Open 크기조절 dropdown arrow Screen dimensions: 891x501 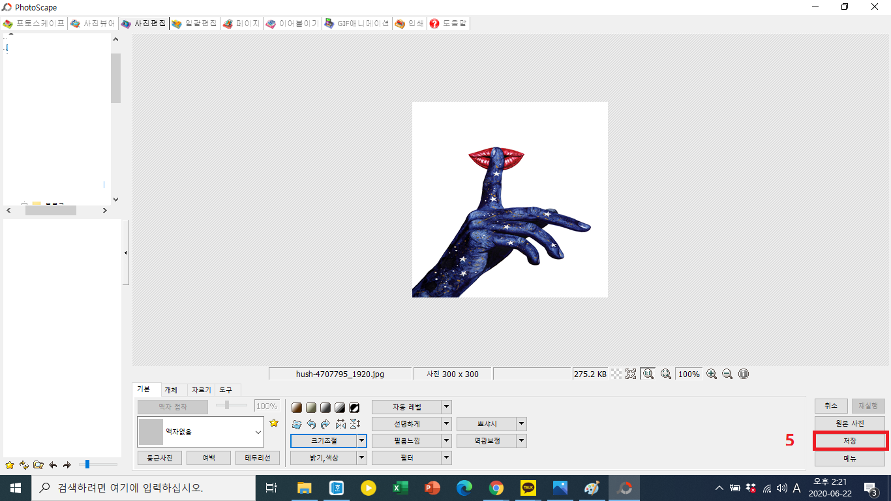[x=361, y=441]
